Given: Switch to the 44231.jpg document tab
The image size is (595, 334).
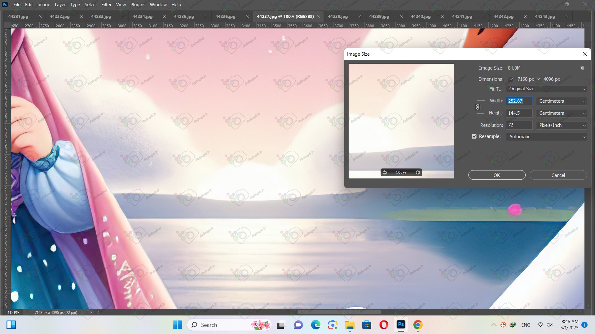Looking at the screenshot, I should [x=18, y=17].
